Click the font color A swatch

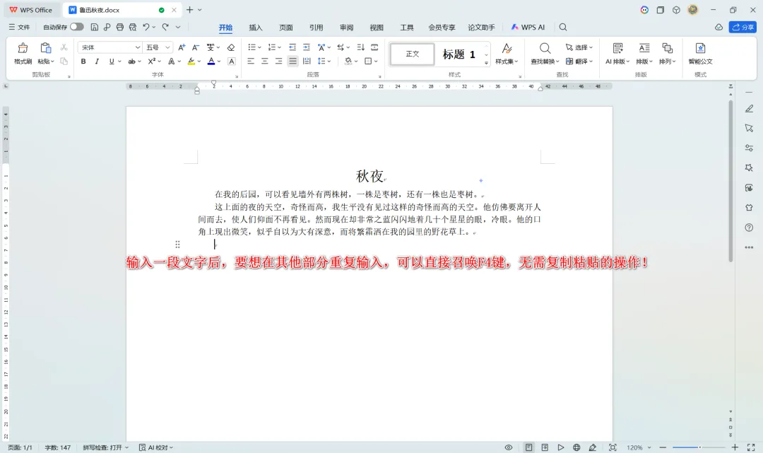tap(211, 61)
